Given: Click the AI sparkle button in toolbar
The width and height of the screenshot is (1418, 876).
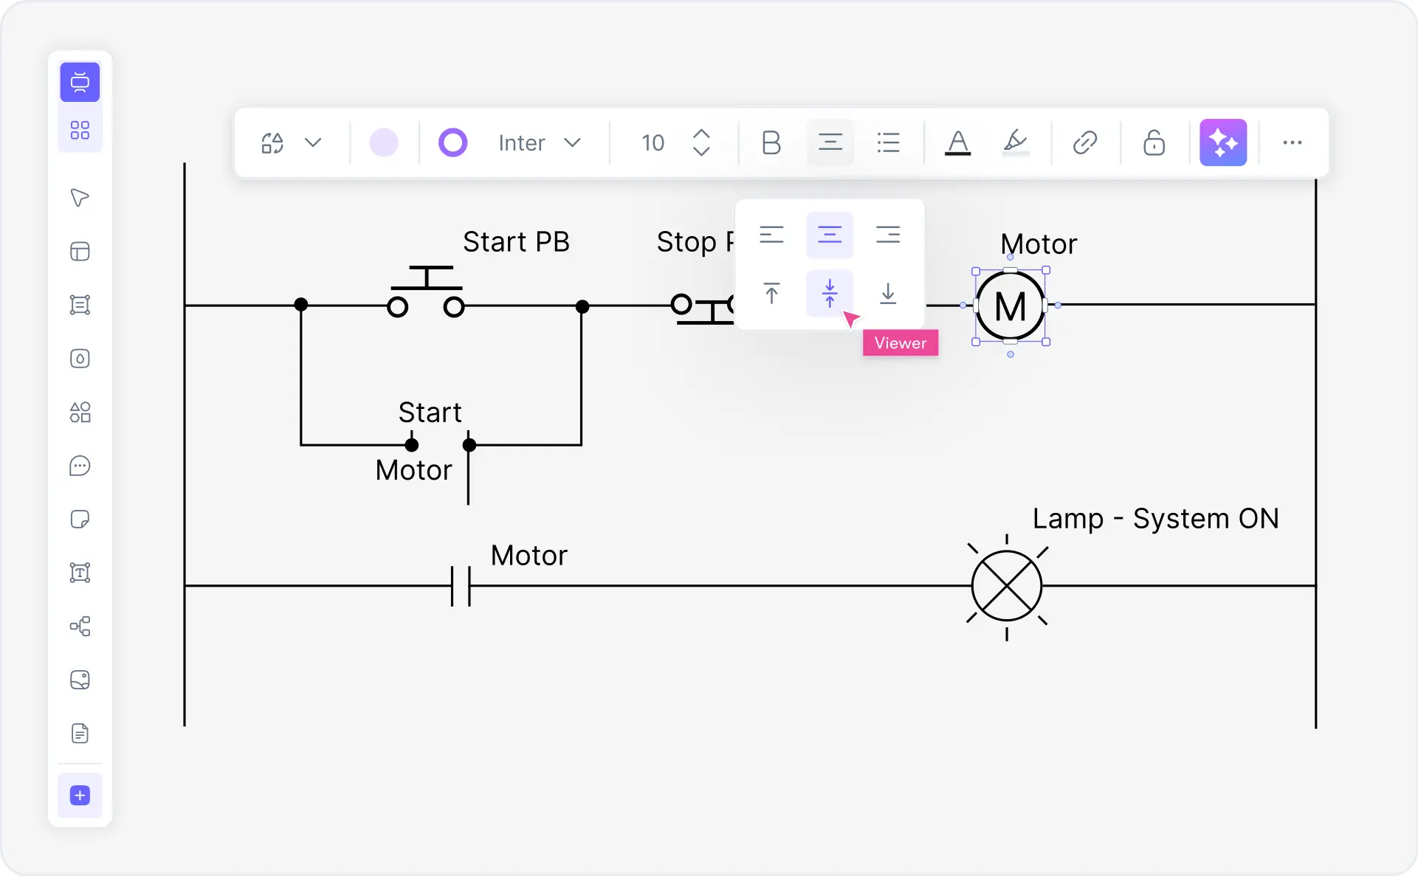Looking at the screenshot, I should (1223, 142).
